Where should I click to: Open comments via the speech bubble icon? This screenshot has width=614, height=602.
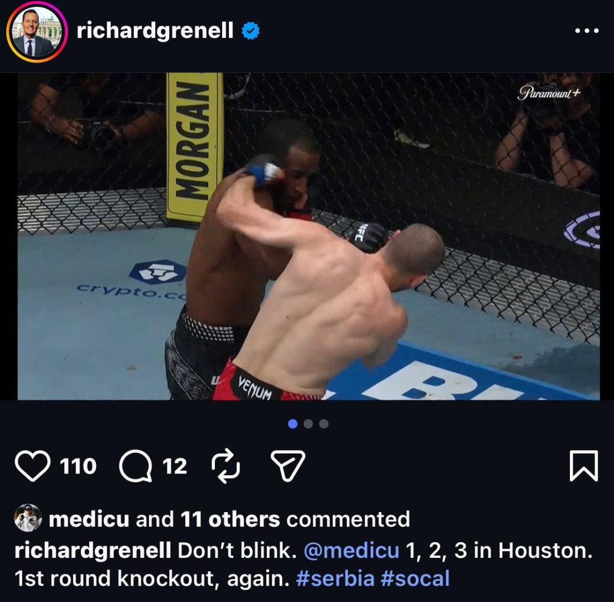point(136,466)
